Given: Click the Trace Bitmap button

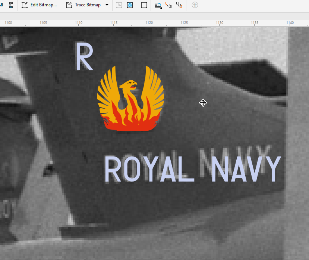Looking at the screenshot, I should click(x=83, y=5).
